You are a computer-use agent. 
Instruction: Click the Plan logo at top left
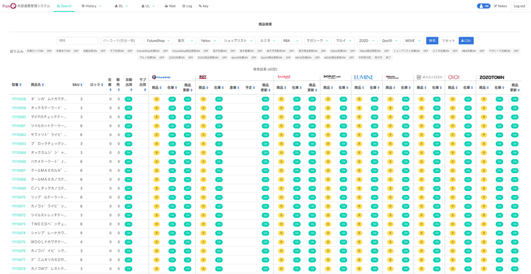[x=9, y=6]
